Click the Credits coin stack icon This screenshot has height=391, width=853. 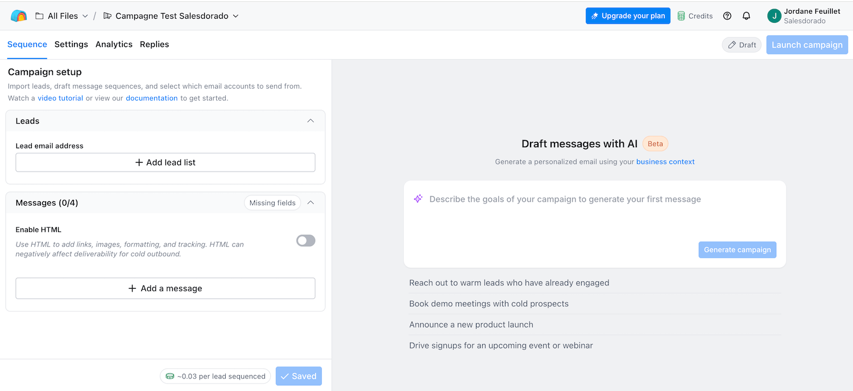pos(681,16)
